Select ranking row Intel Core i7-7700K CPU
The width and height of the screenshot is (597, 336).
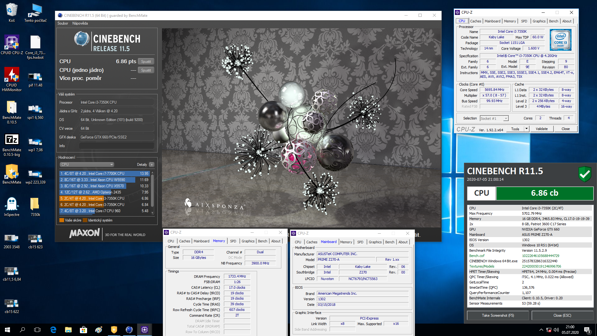tap(104, 174)
